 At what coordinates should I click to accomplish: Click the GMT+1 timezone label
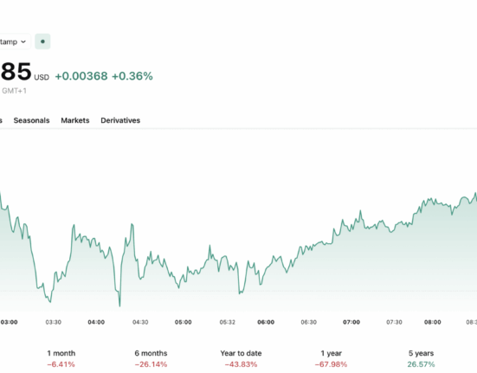[15, 91]
